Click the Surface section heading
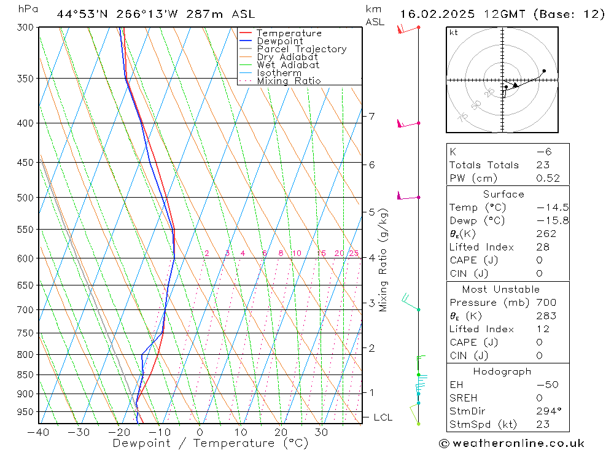Viewport: 614px width, 450px height. tap(503, 194)
